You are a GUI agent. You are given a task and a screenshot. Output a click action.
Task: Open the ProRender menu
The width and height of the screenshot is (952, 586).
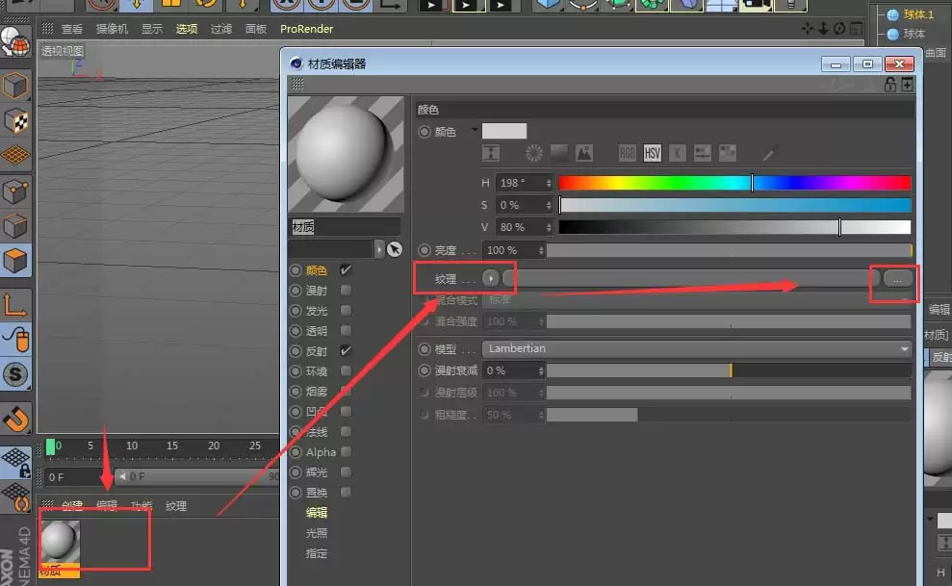tap(306, 29)
